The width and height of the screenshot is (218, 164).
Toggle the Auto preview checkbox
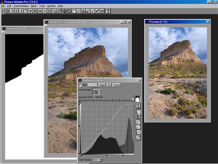pyautogui.click(x=80, y=85)
